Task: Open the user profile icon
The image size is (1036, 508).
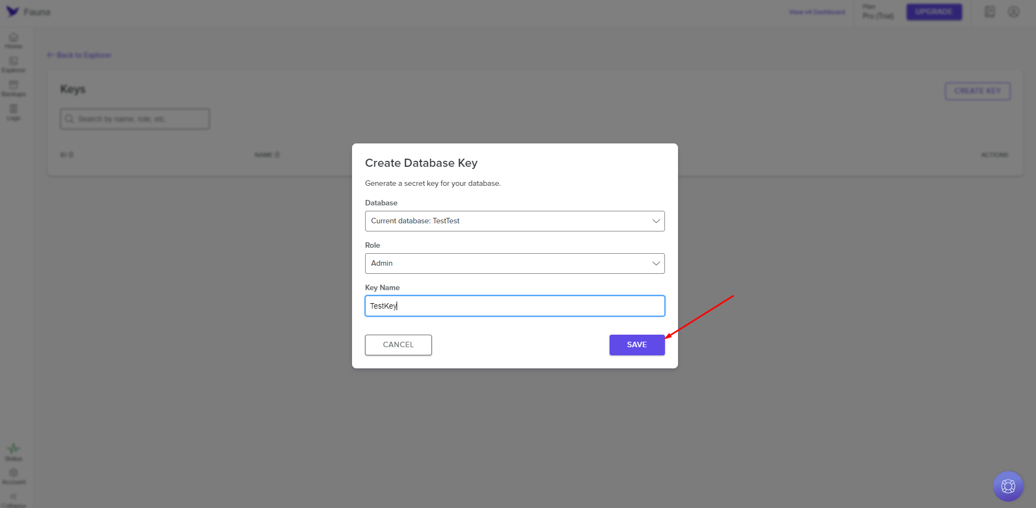Action: [x=1014, y=12]
